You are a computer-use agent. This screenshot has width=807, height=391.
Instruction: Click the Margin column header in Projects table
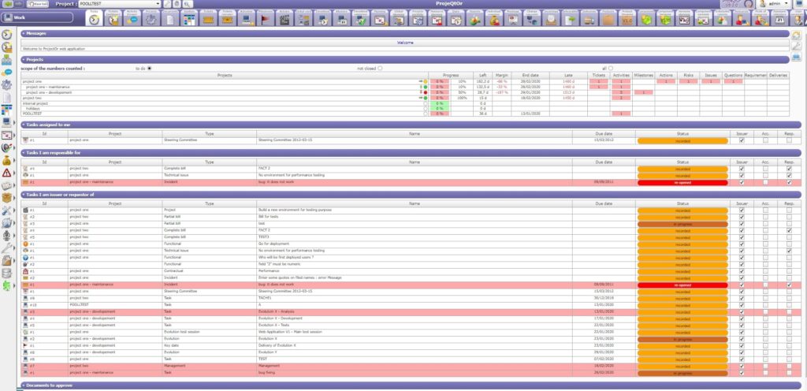(x=501, y=75)
